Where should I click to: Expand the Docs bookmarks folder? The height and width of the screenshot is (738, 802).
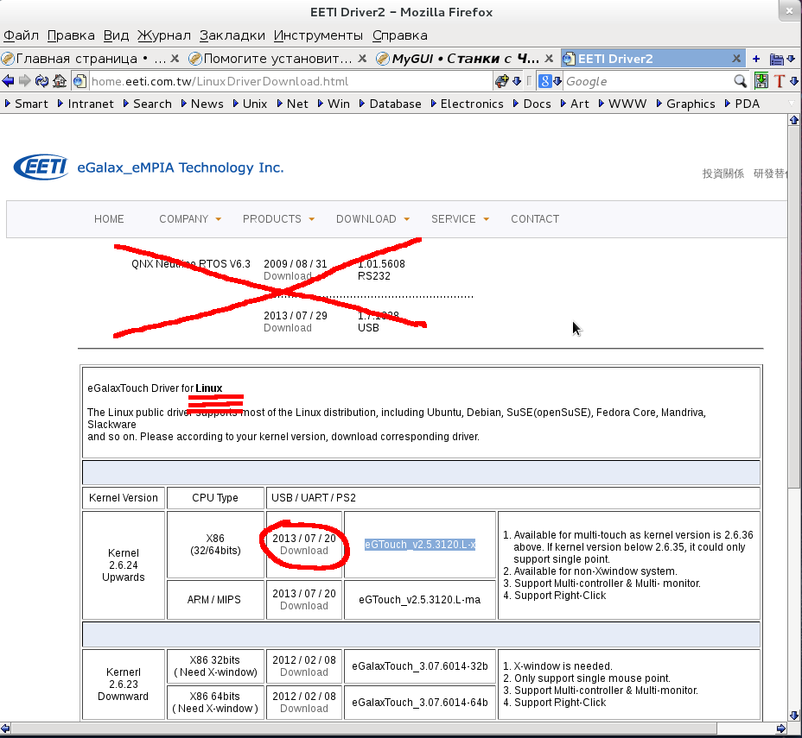tap(532, 104)
